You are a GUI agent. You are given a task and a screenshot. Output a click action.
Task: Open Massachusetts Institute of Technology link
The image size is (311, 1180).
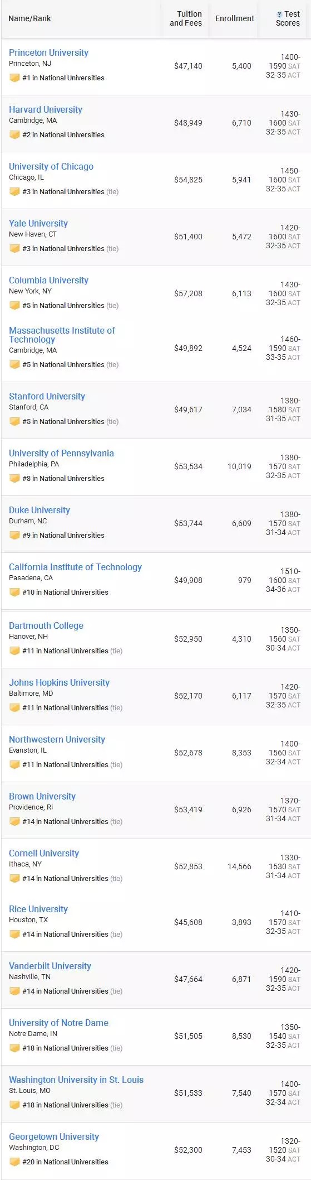tap(62, 335)
